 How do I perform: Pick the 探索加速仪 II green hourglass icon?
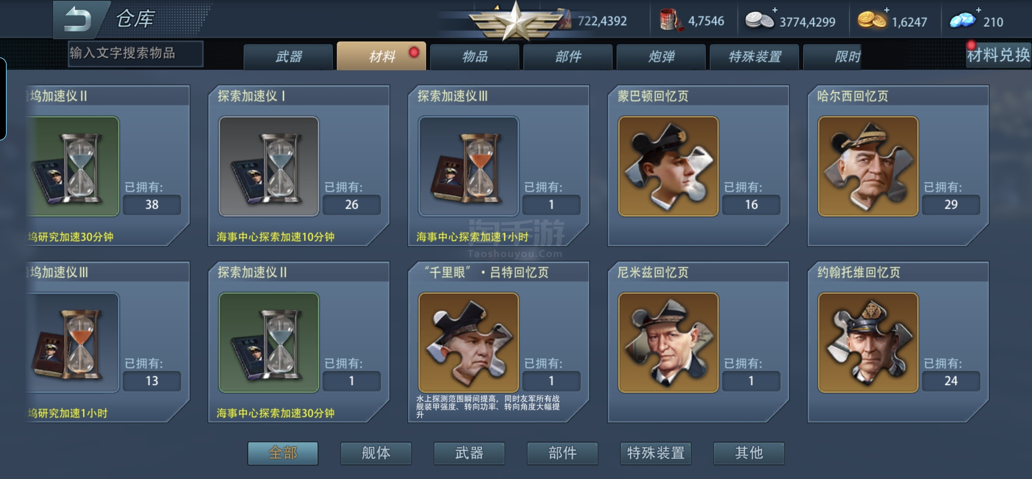tap(269, 343)
